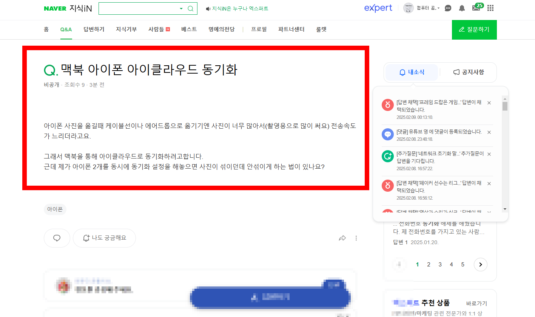Viewport: 535px width, 317px height.
Task: Open the '네트워크 초기화 말' 추가질문 notification
Action: [x=440, y=157]
